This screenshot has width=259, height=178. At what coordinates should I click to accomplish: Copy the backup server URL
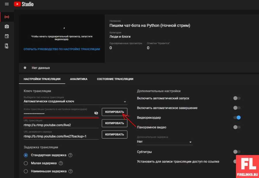(115, 134)
